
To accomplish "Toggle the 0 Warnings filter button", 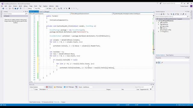I will (x=58, y=87).
